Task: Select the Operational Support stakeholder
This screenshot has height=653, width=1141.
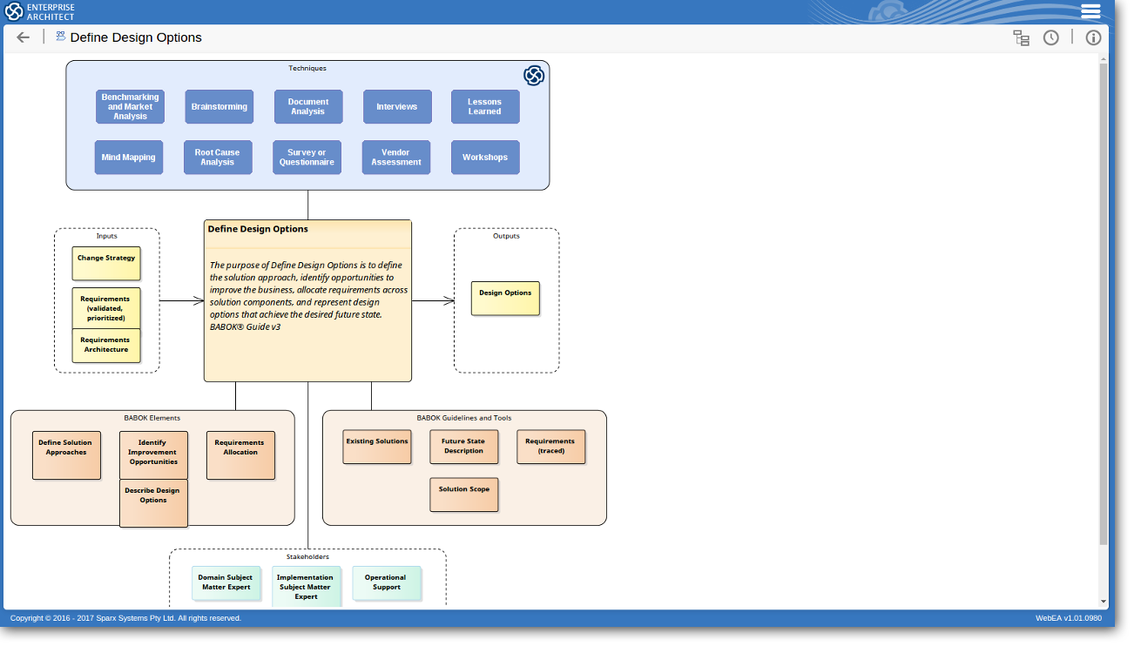Action: [x=387, y=583]
